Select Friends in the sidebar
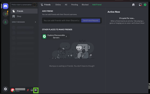 (x=24, y=11)
